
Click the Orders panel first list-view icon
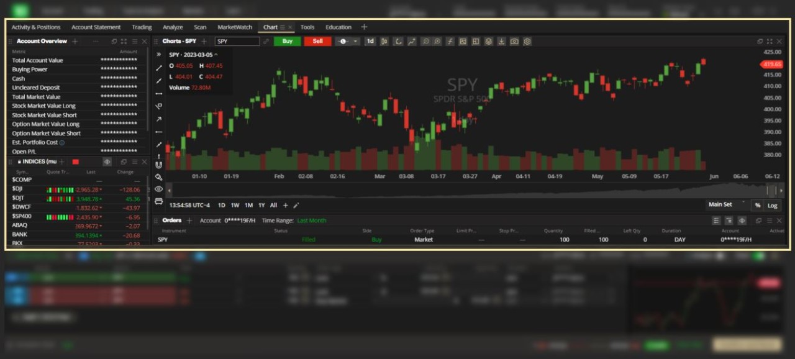coord(716,220)
